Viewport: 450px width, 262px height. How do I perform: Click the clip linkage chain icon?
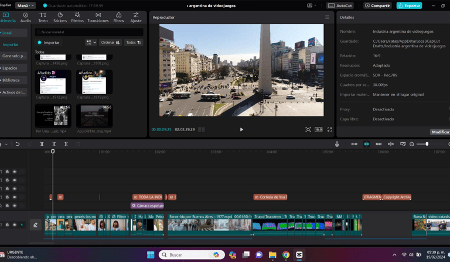coord(379,144)
